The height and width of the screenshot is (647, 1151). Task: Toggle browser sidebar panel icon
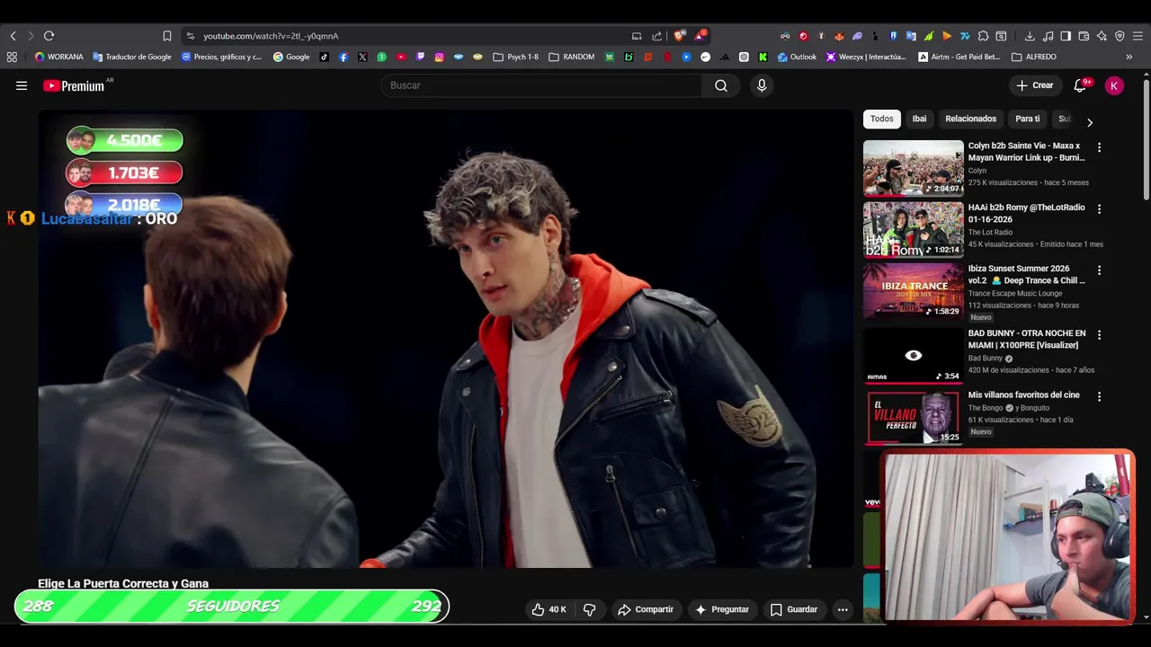coord(1066,36)
